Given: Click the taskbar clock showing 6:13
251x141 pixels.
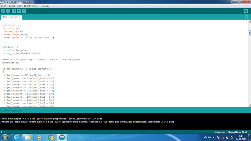Looking at the screenshot, I should (x=241, y=138).
